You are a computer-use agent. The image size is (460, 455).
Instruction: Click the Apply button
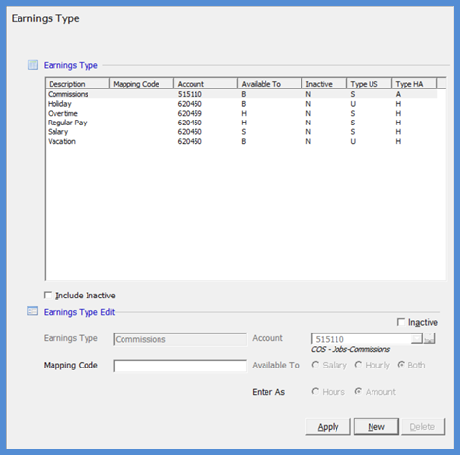point(328,427)
